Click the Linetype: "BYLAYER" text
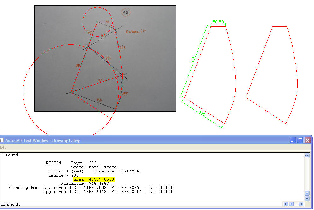Image resolution: width=314 pixels, height=210 pixels. click(117, 171)
